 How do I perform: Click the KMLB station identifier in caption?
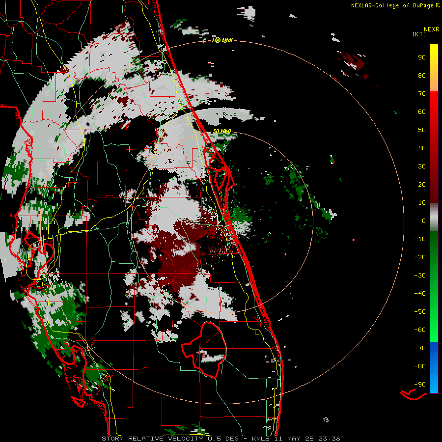[x=261, y=439]
